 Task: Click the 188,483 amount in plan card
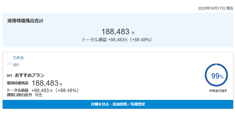point(45,83)
